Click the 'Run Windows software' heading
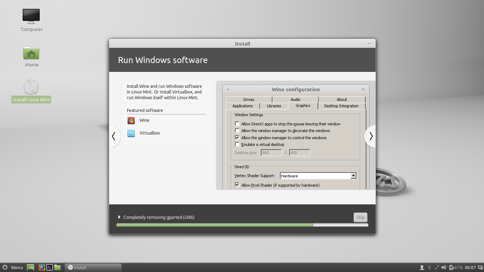This screenshot has height=272, width=484. [163, 60]
